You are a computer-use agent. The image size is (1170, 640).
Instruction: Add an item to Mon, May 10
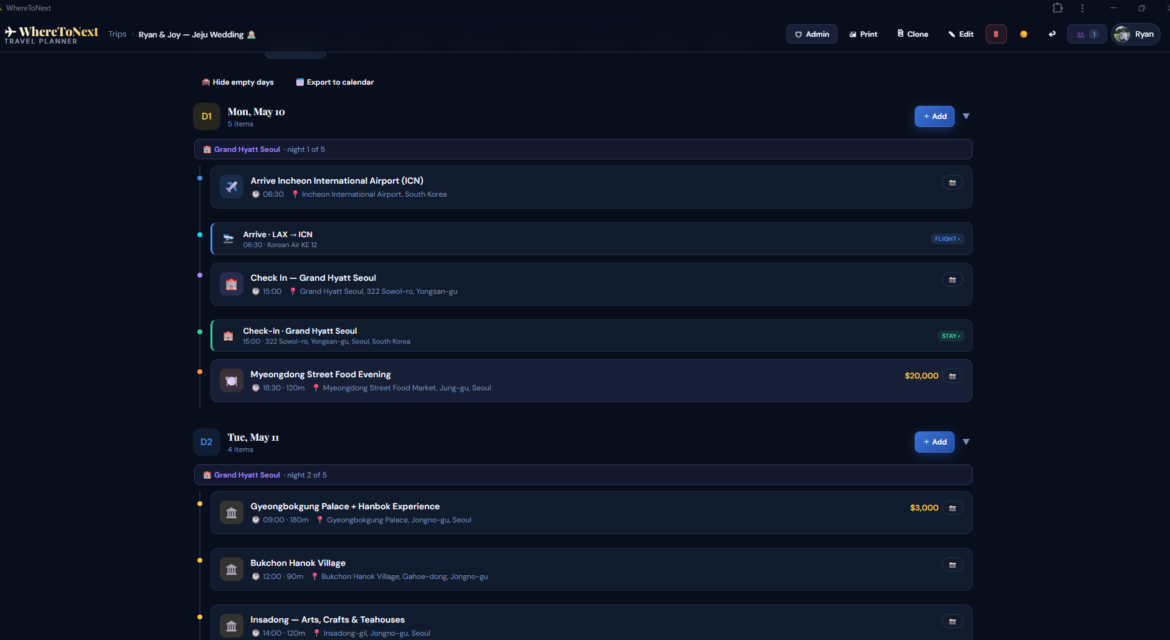934,116
